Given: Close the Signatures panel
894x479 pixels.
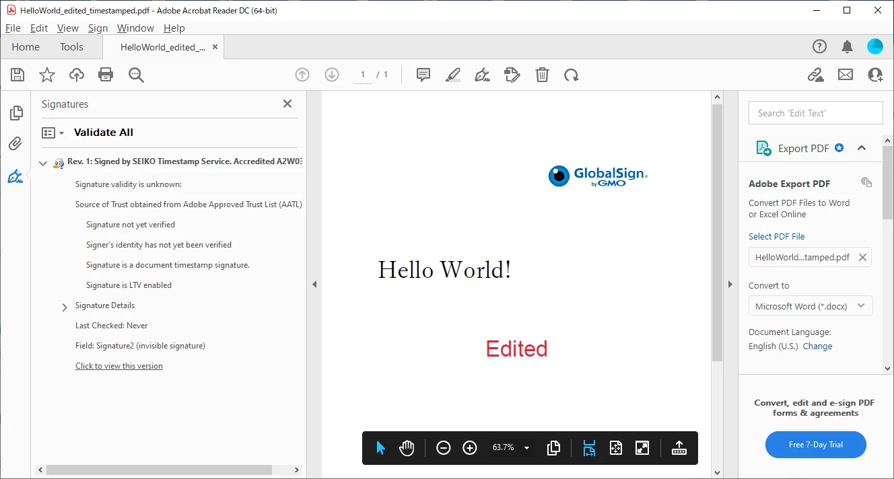Looking at the screenshot, I should click(287, 104).
